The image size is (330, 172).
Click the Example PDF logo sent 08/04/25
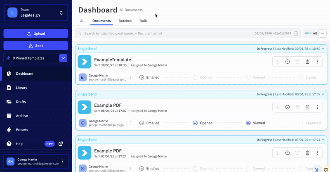click(85, 107)
